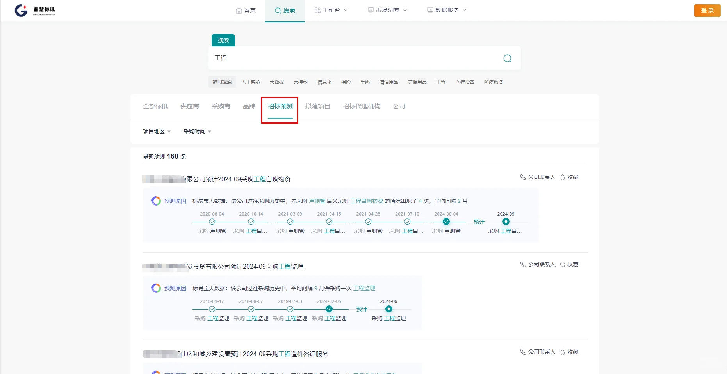Expand the 采购时间 filter dropdown
The image size is (727, 374).
click(x=197, y=131)
